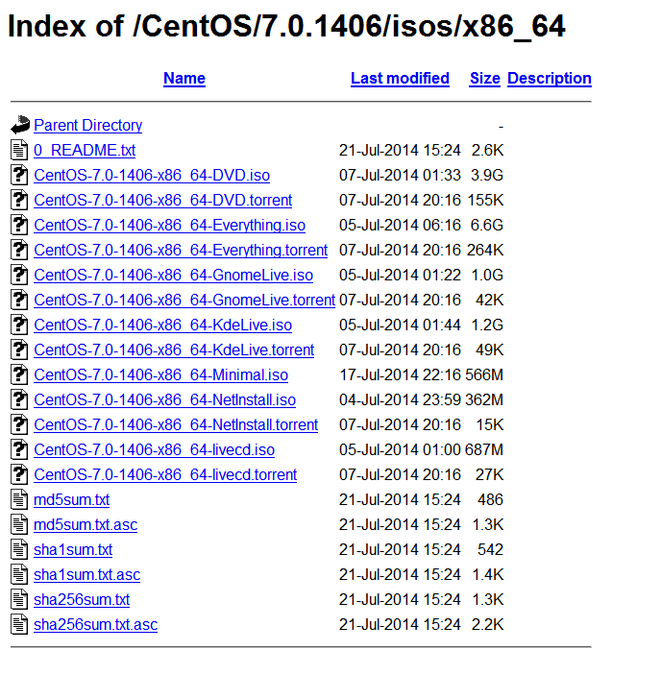Screen dimensions: 661x675
Task: Click the icon beside Minimal.iso
Action: pos(19,374)
